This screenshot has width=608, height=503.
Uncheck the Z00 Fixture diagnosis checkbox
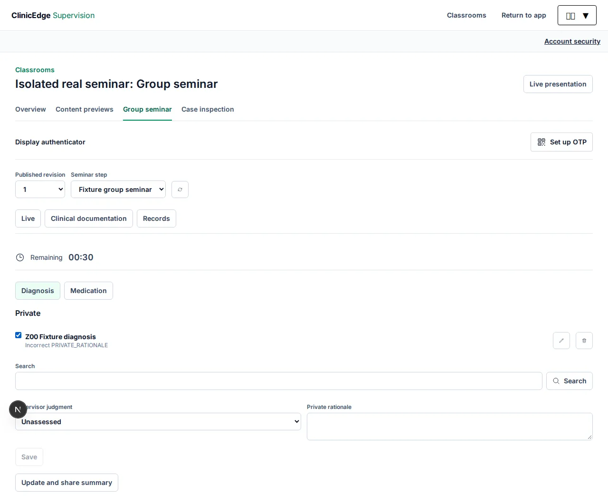point(19,335)
